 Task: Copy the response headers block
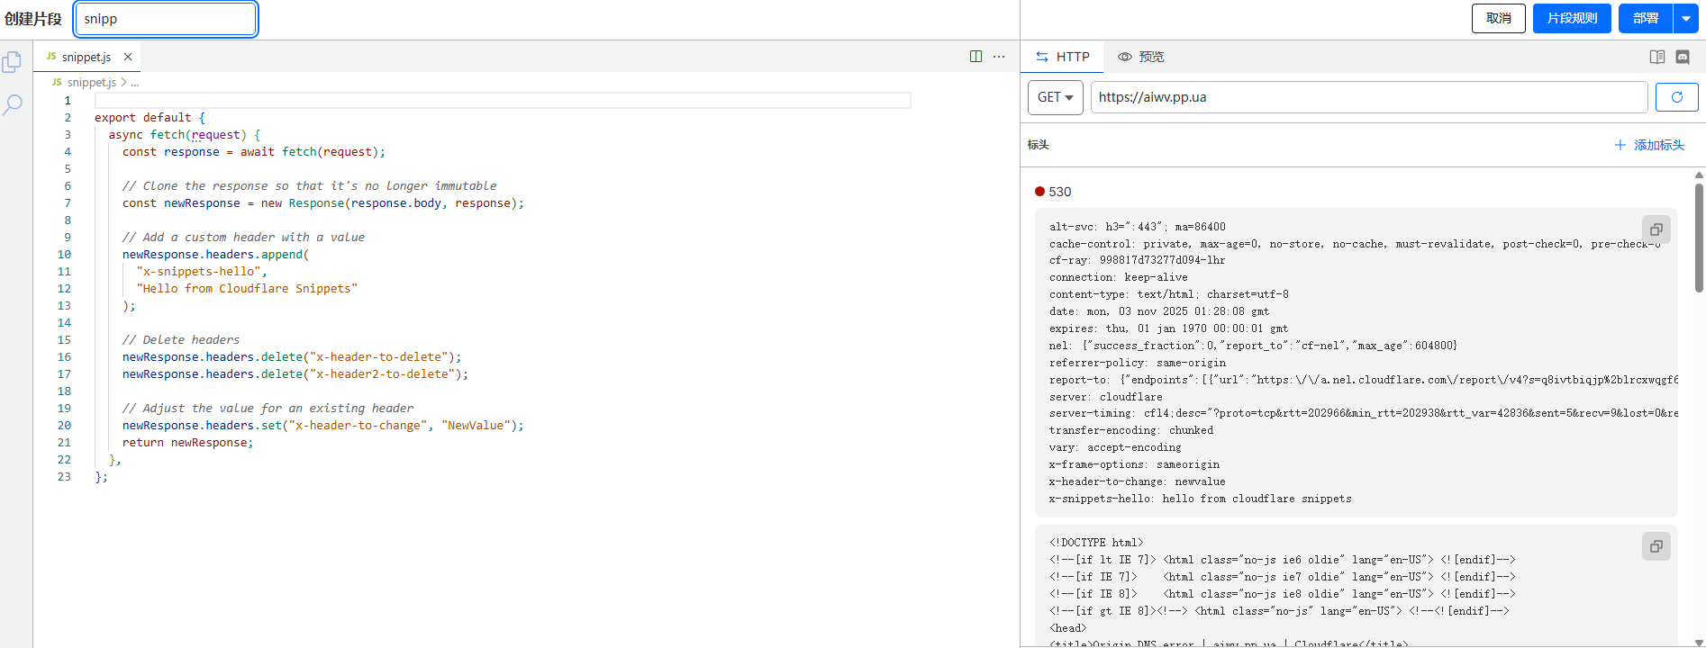[x=1656, y=229]
